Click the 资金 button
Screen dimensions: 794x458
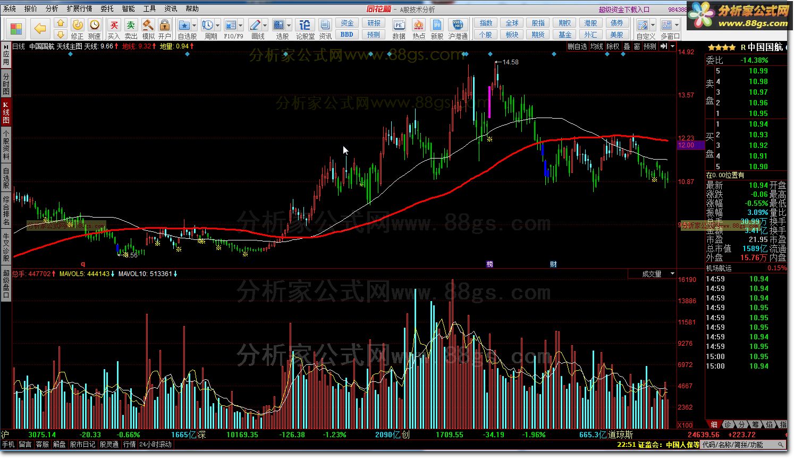[x=347, y=23]
